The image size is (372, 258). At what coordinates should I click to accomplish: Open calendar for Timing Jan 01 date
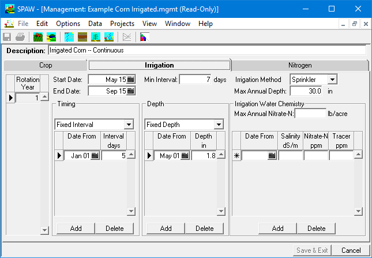(95, 156)
